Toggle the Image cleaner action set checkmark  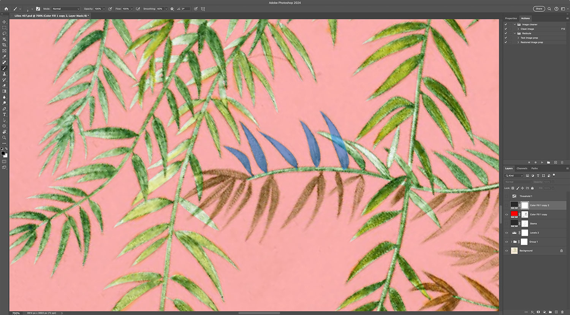click(x=506, y=24)
